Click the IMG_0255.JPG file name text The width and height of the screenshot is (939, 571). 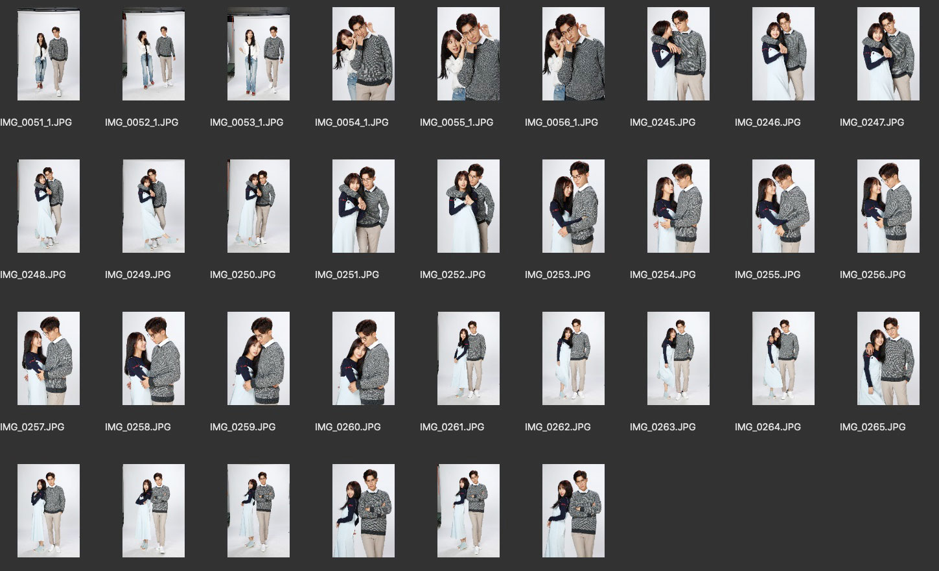pyautogui.click(x=767, y=275)
